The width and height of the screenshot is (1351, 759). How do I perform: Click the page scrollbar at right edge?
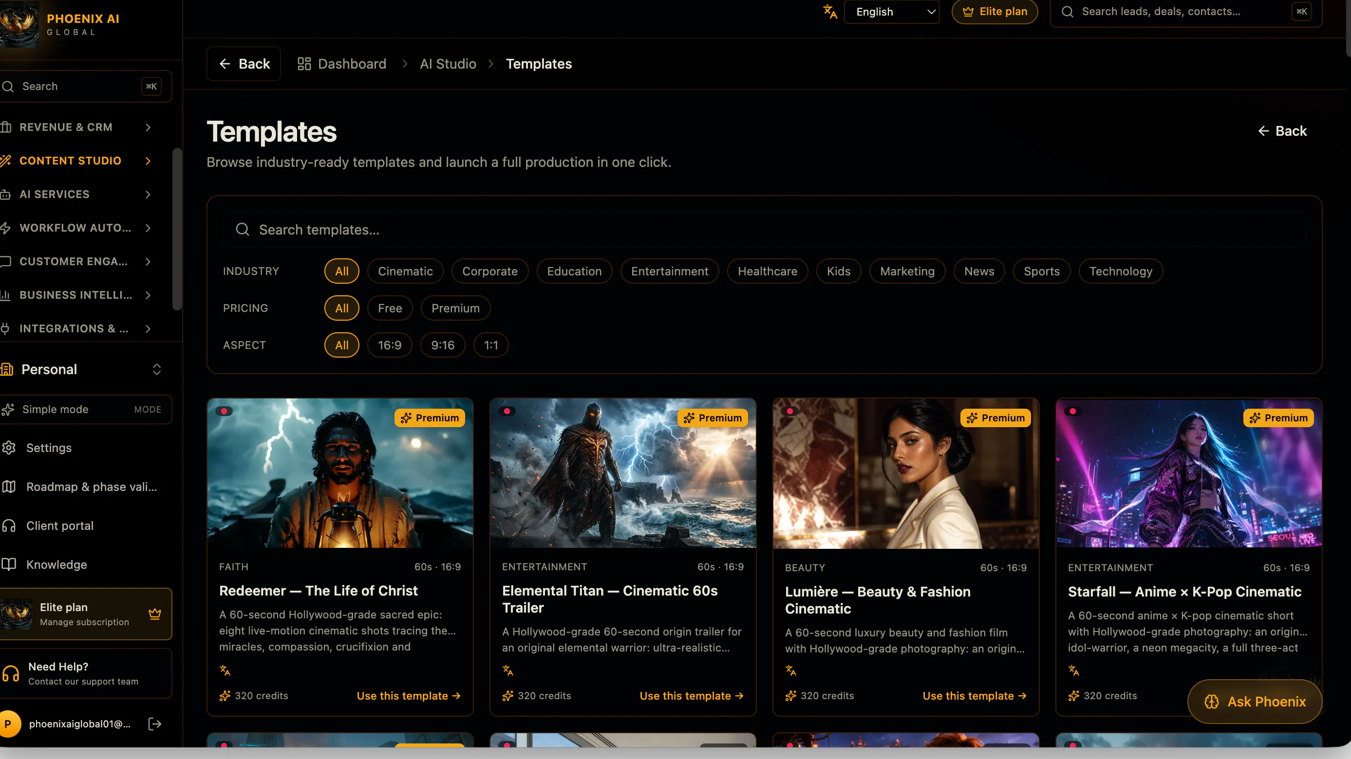point(1348,27)
